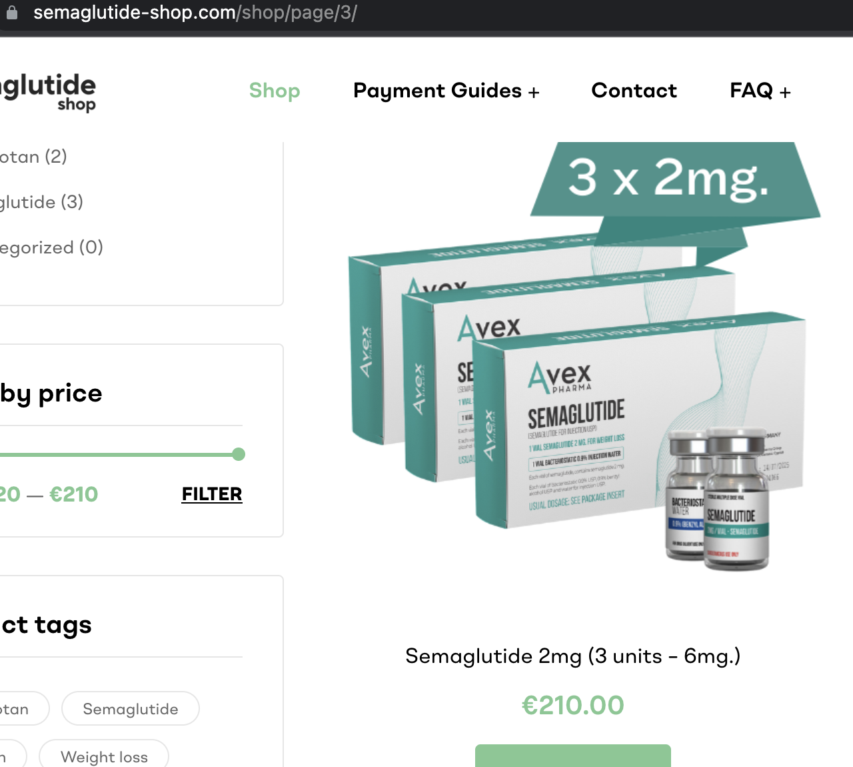Click the price slider right handle

[x=239, y=454]
